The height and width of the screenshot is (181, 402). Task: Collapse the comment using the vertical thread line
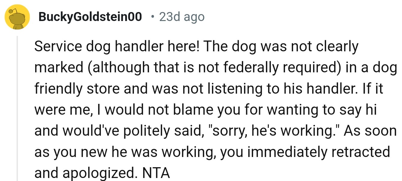(17, 108)
